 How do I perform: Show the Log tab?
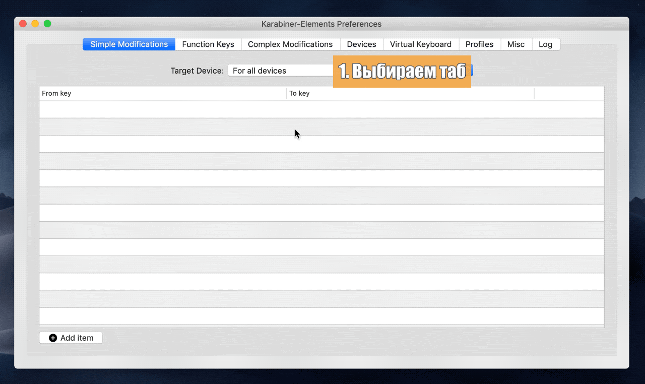[x=546, y=44]
